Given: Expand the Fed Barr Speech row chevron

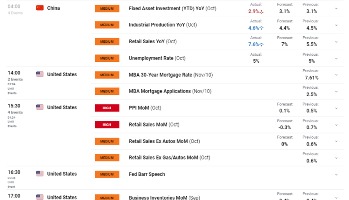Looking at the screenshot, I should tap(336, 174).
